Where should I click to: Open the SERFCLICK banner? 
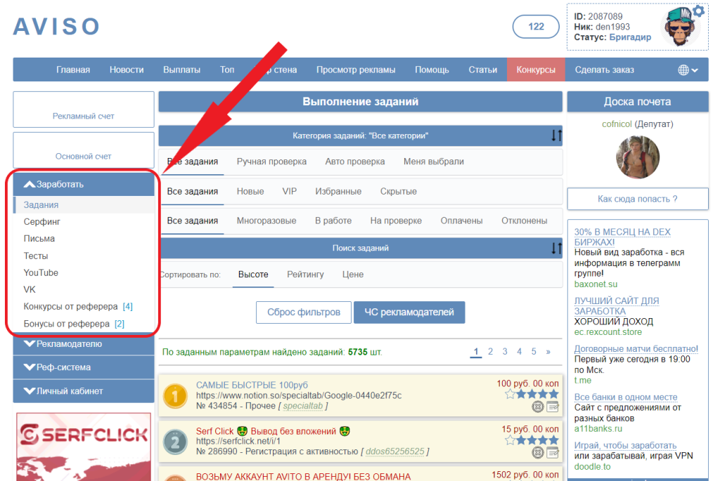tap(84, 447)
